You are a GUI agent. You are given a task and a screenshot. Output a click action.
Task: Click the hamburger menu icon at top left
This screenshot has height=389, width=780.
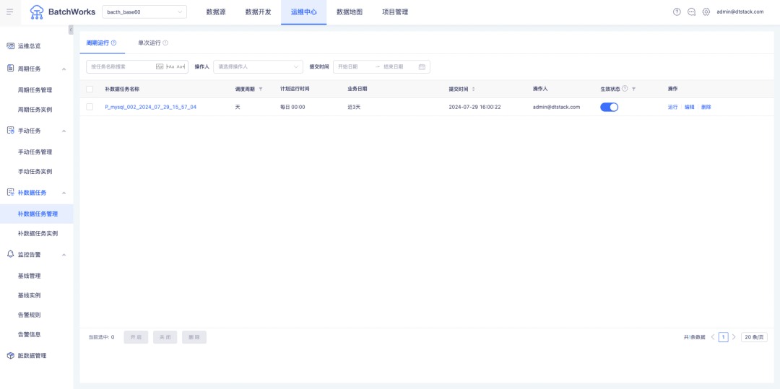9,12
